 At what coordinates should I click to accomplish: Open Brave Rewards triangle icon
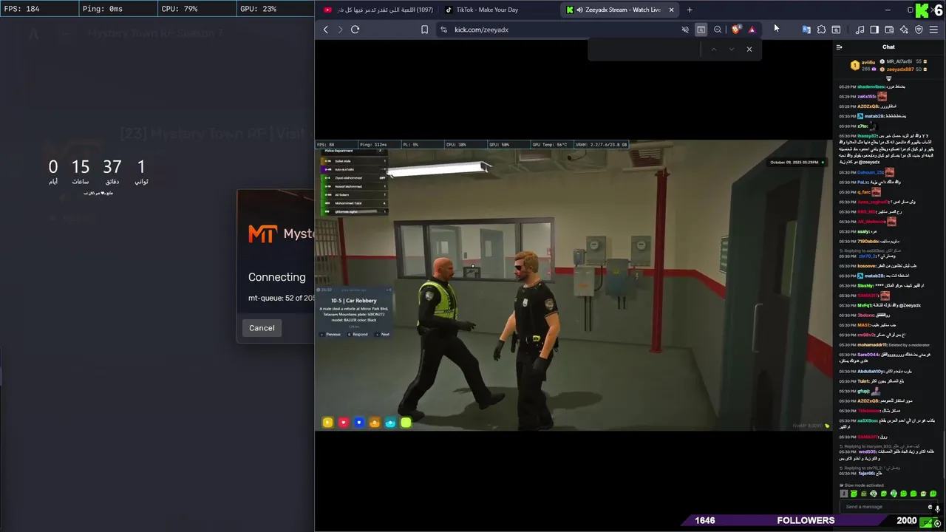point(752,30)
